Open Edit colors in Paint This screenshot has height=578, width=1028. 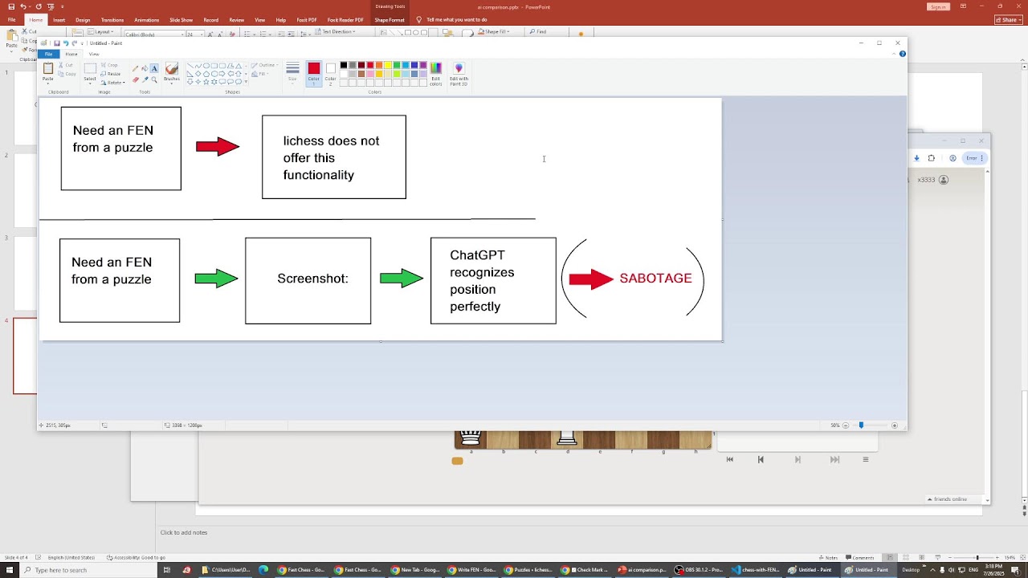pyautogui.click(x=435, y=74)
